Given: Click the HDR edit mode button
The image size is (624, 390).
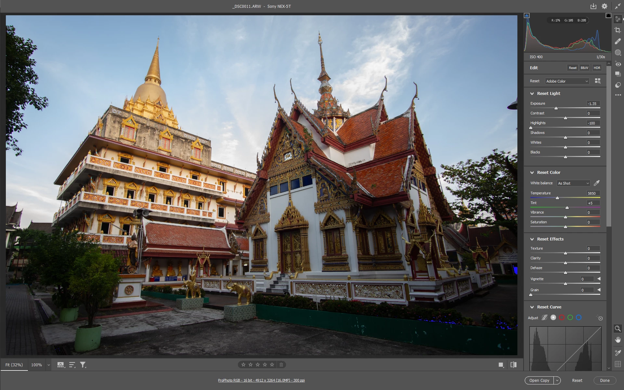Looking at the screenshot, I should 597,68.
